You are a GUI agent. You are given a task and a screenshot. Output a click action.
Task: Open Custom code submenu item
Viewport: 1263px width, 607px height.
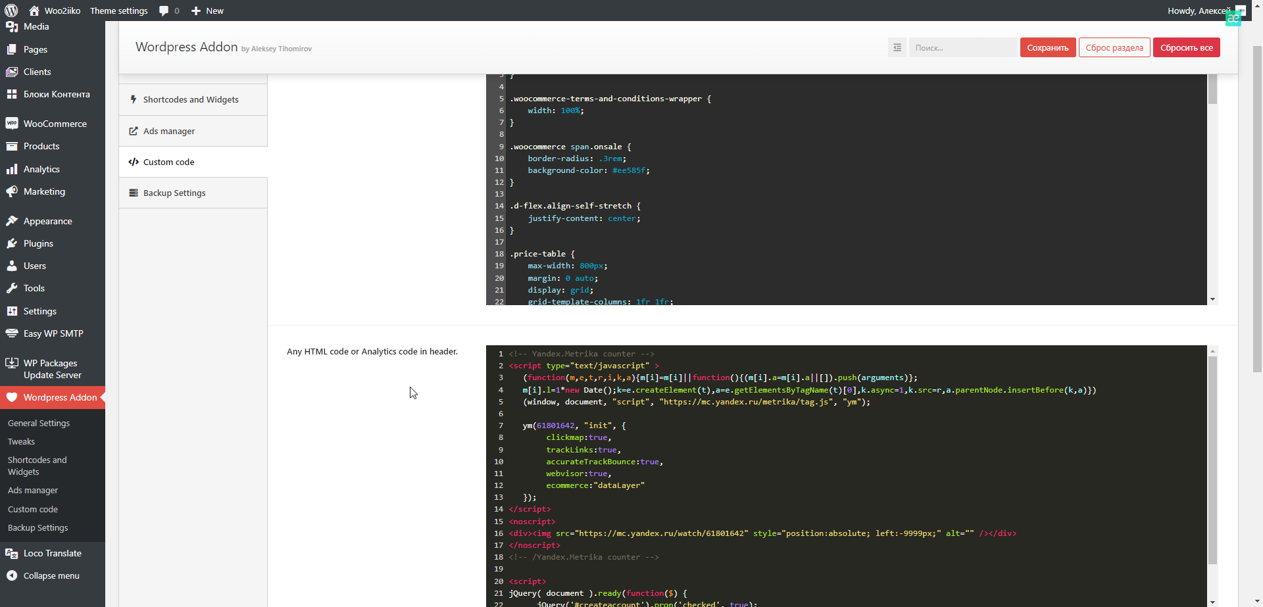coord(33,509)
